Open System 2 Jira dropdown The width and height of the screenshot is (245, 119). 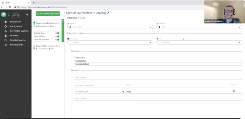(x=199, y=27)
